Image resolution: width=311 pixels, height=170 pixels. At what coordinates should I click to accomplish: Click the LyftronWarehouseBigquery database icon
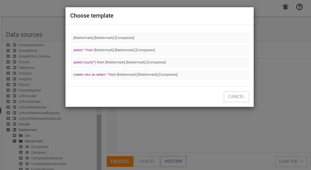pyautogui.click(x=14, y=113)
